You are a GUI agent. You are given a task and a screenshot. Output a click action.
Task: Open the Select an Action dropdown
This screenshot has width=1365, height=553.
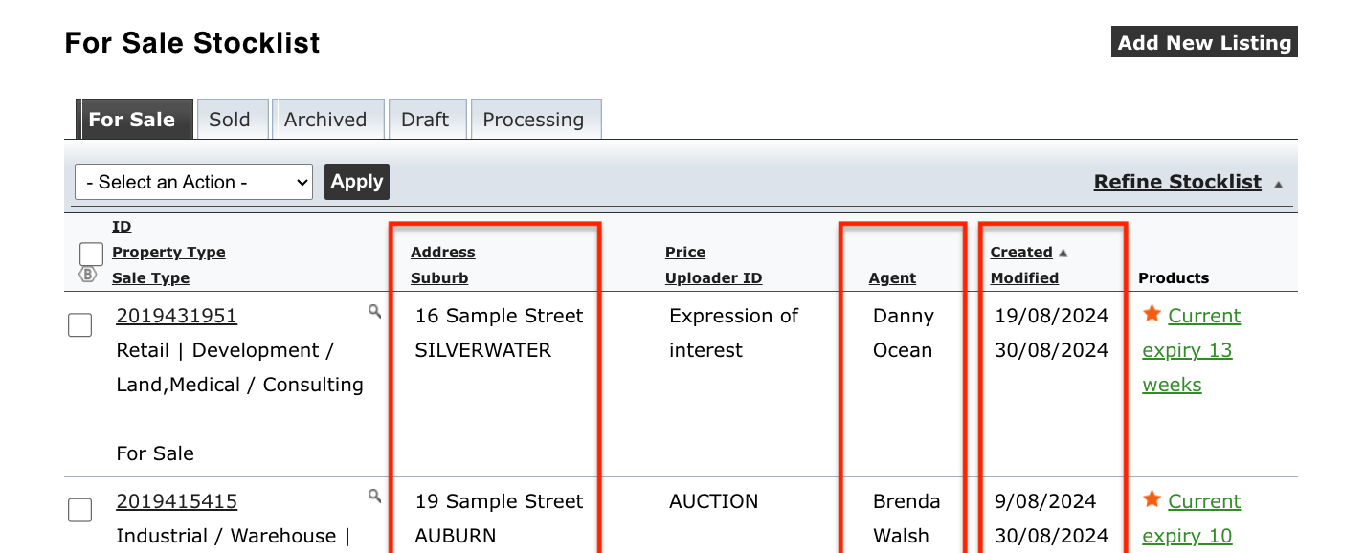pyautogui.click(x=193, y=182)
